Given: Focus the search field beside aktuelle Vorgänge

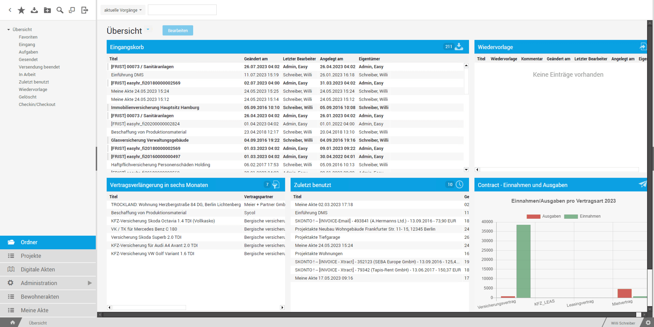Looking at the screenshot, I should pos(182,10).
